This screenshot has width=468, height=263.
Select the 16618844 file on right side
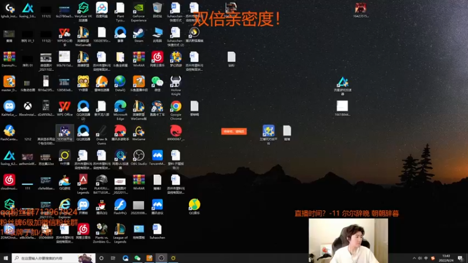point(342,108)
